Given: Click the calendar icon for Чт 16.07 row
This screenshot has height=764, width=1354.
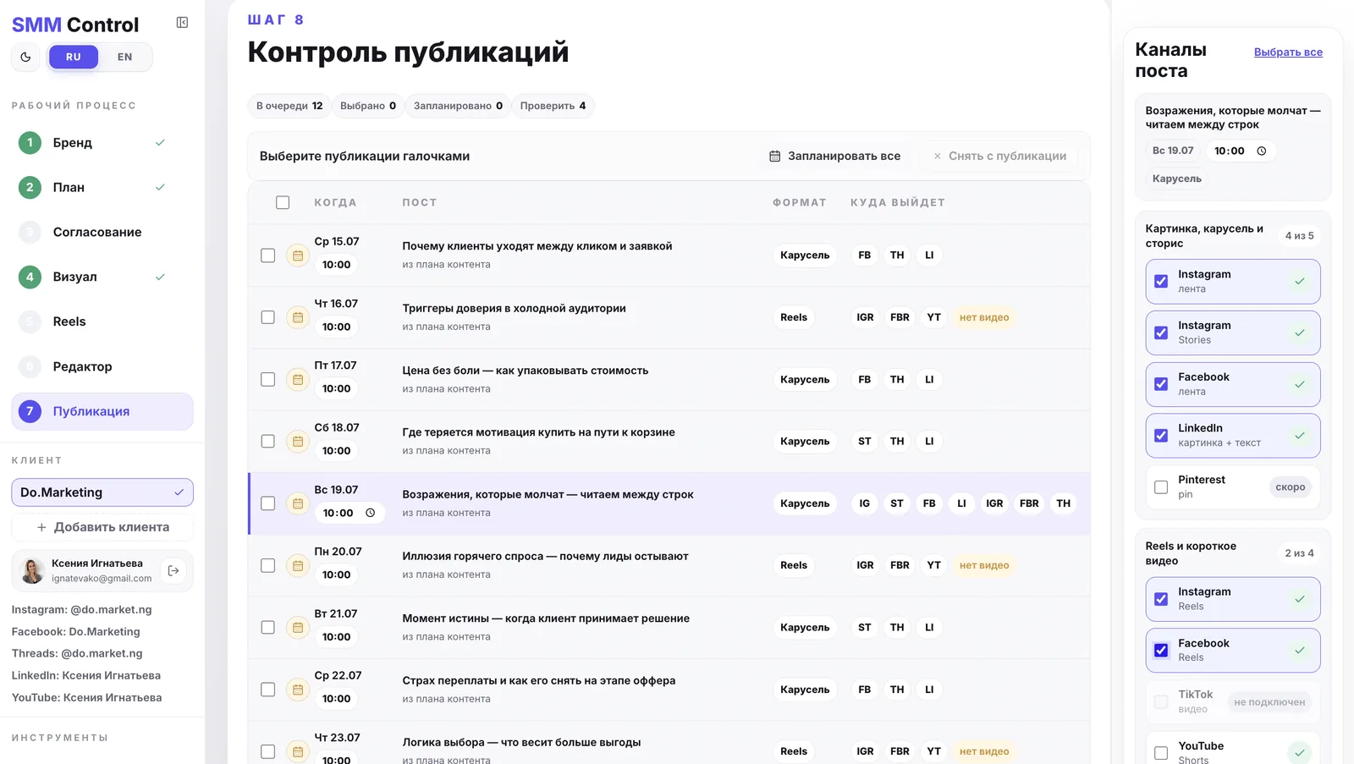Looking at the screenshot, I should (x=298, y=317).
